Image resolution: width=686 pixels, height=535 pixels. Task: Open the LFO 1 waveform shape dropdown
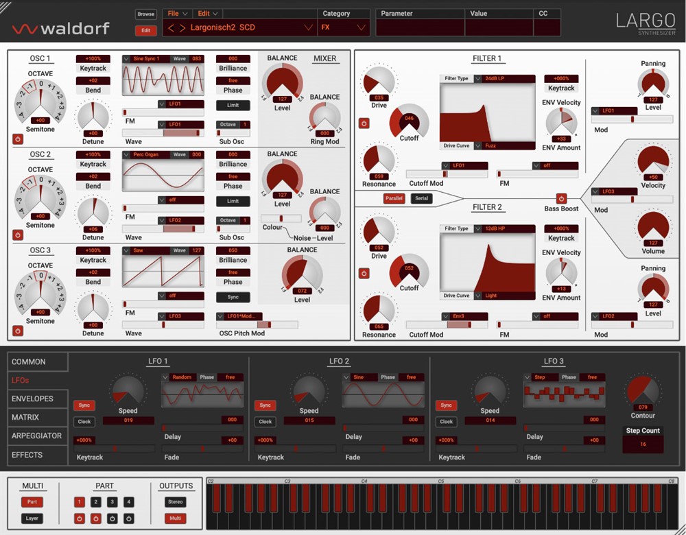click(x=165, y=377)
